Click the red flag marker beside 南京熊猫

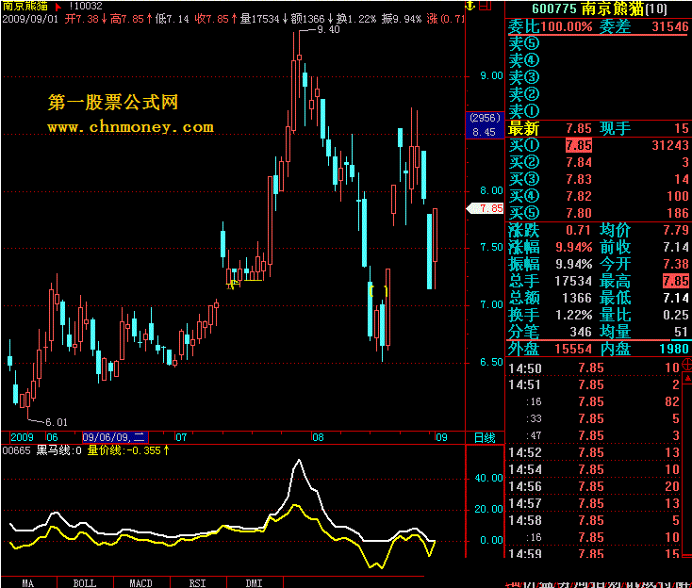tap(58, 7)
